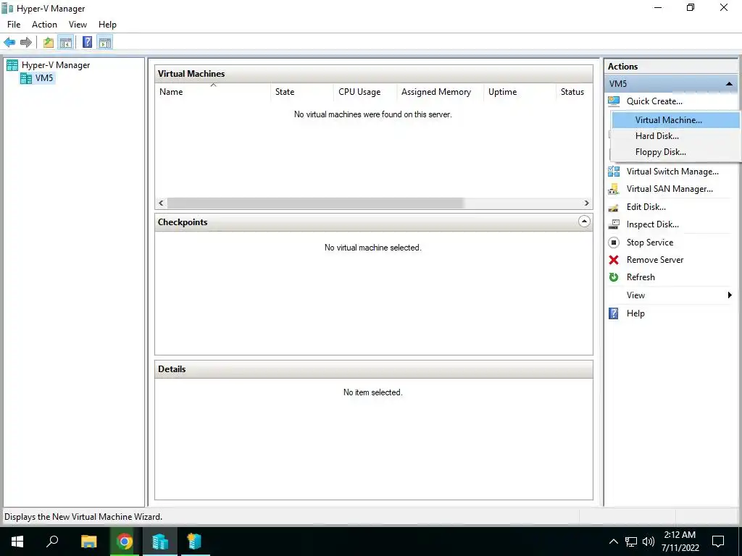The image size is (742, 556).
Task: Click the Virtual Machines horizontal scrollbar thumb
Action: [x=315, y=203]
